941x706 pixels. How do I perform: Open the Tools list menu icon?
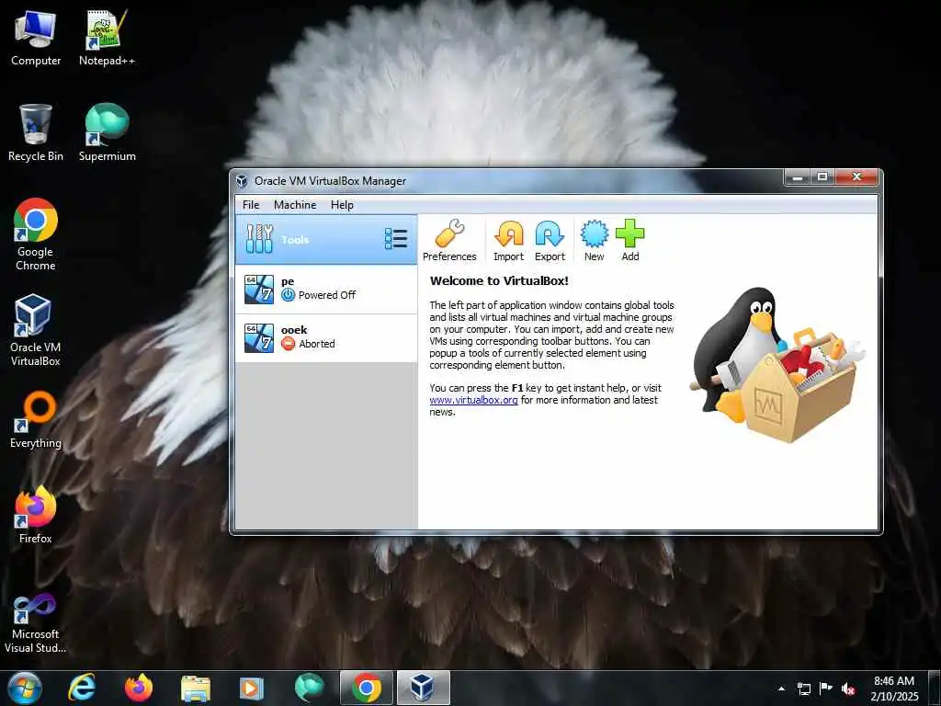[396, 239]
